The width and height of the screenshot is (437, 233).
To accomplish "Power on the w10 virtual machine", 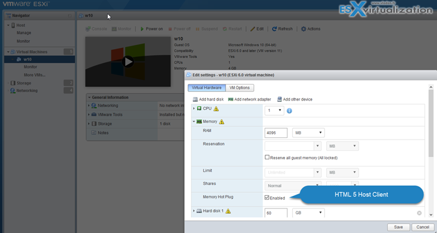I will click(151, 29).
